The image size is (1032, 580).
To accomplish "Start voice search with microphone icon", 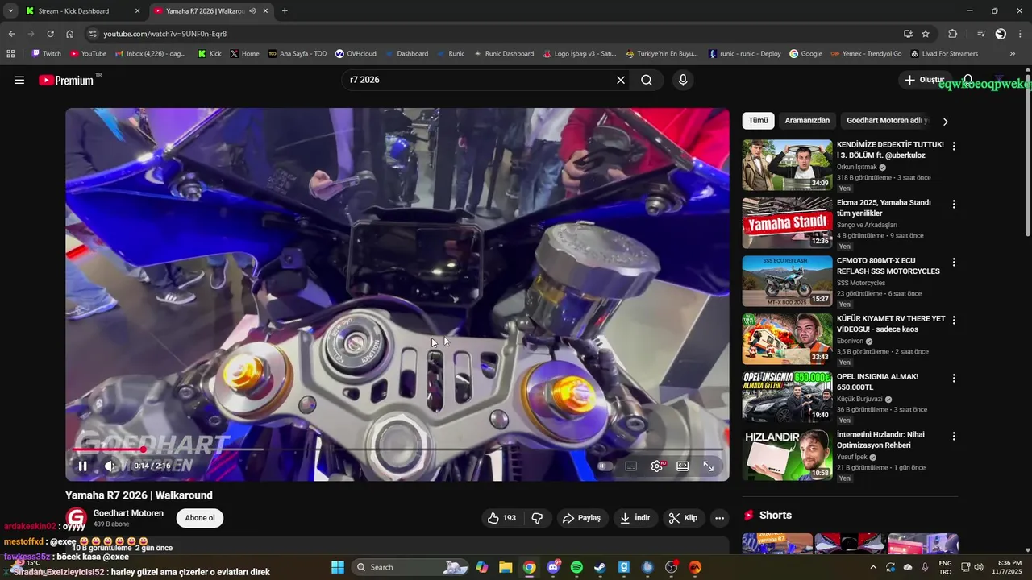I will click(x=683, y=80).
